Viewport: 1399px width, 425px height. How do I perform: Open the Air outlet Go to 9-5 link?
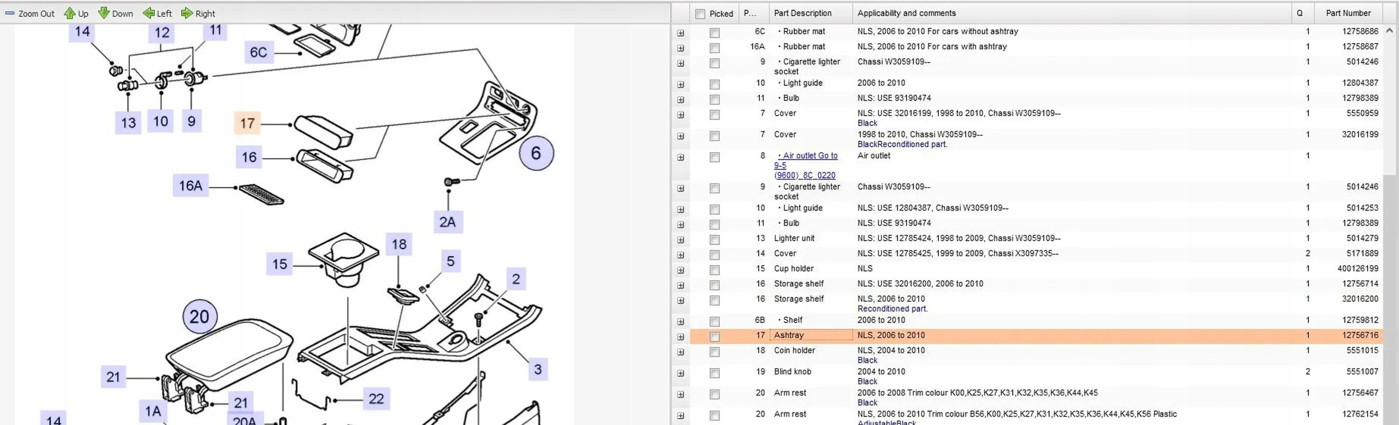(806, 165)
